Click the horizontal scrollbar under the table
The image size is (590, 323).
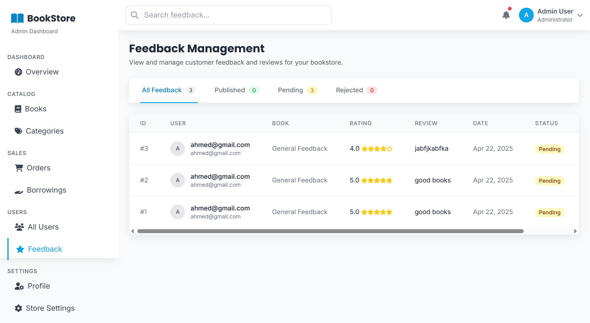tap(330, 231)
